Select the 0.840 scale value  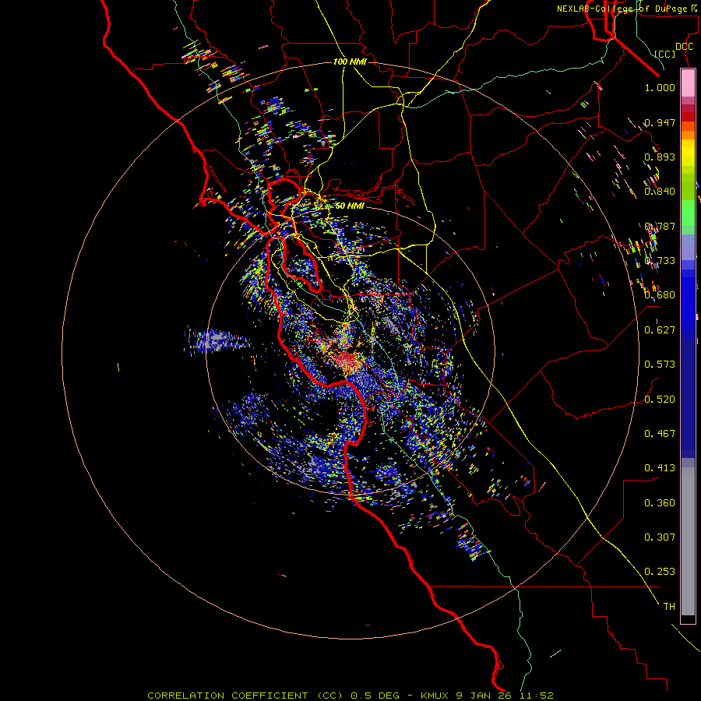[x=660, y=192]
